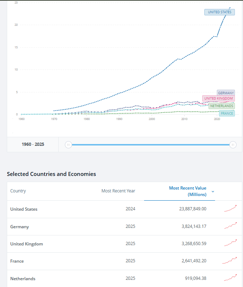Open the United States country row link

coord(24,209)
